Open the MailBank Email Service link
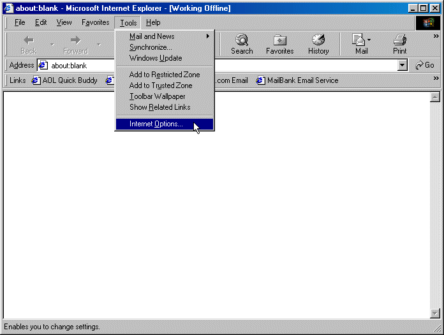Viewport: 444px width, 335px height. coord(297,80)
